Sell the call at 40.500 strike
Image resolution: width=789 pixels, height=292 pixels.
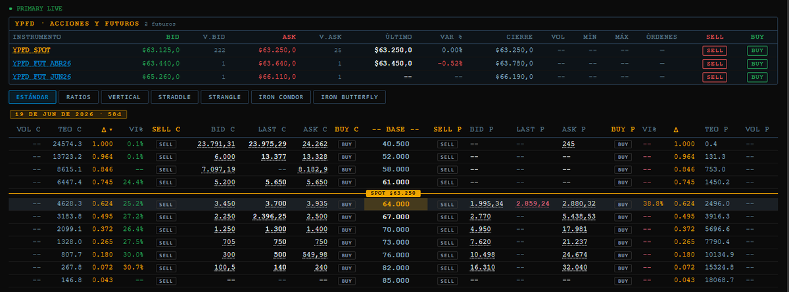click(166, 144)
